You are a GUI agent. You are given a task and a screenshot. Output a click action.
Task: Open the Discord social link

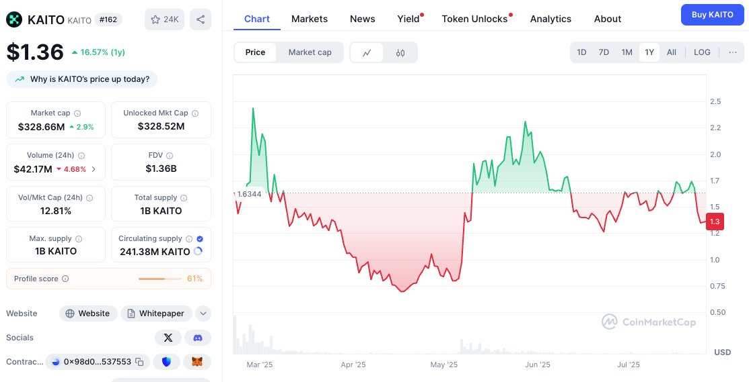coord(198,338)
